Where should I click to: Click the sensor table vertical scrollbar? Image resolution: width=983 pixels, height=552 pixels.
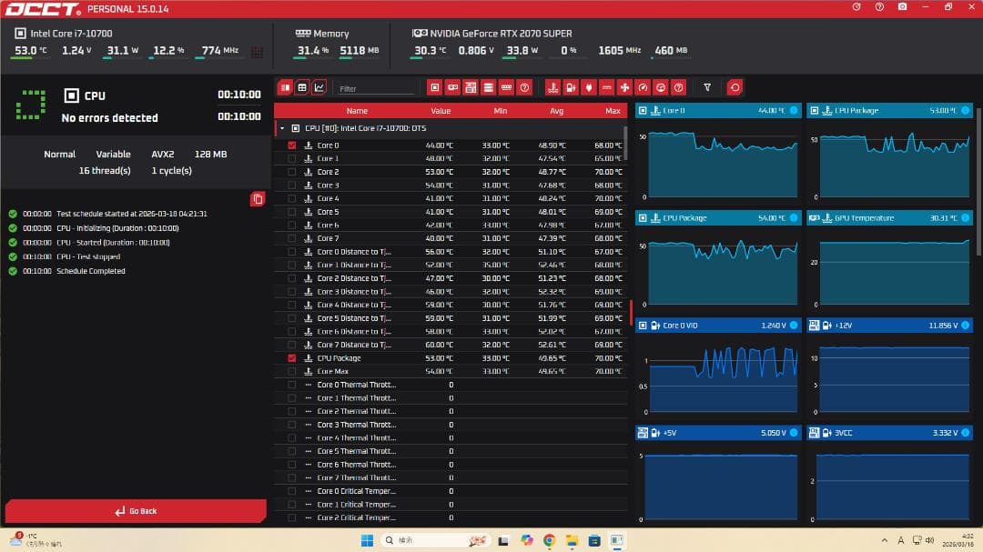tap(625, 142)
